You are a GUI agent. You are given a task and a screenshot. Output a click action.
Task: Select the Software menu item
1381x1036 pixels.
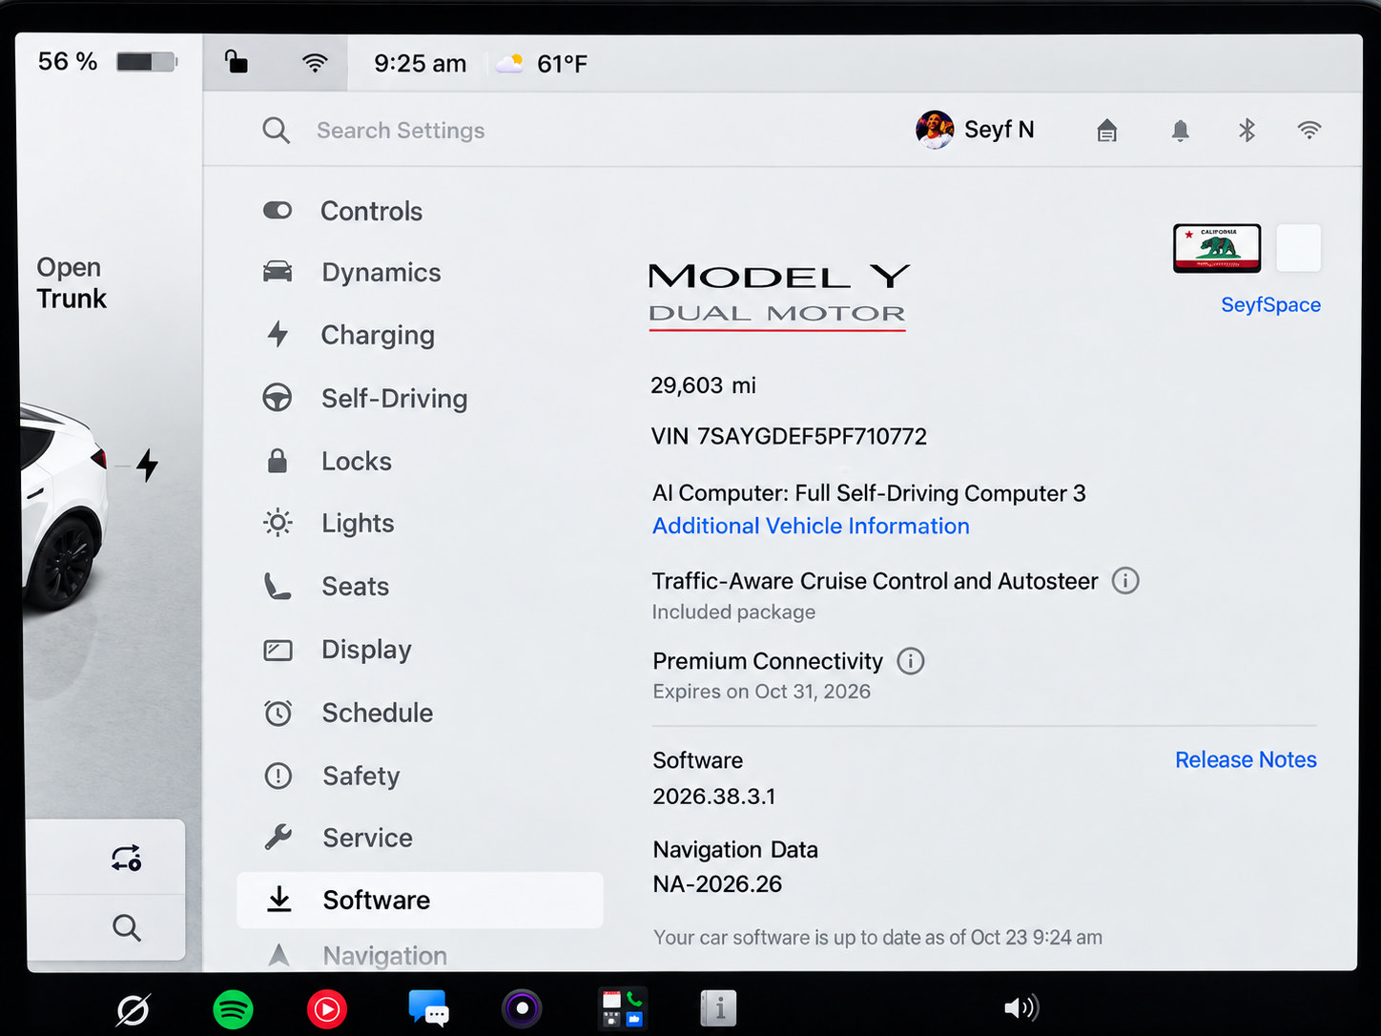[420, 900]
